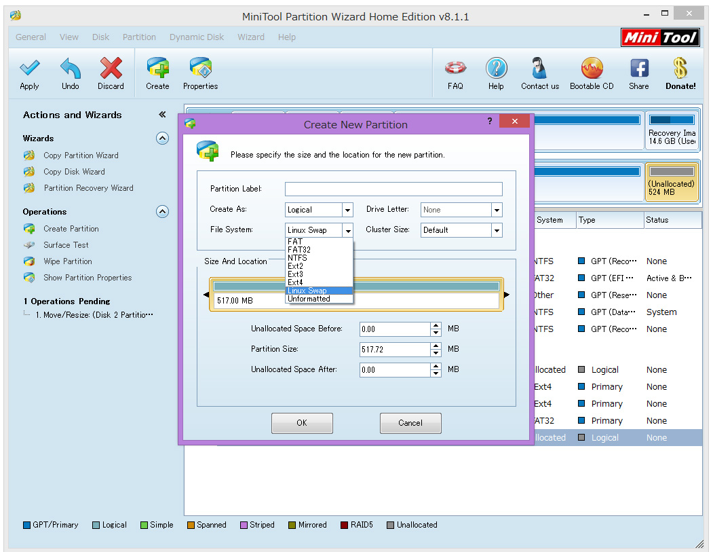Click the Wipe Partition icon

coord(29,261)
